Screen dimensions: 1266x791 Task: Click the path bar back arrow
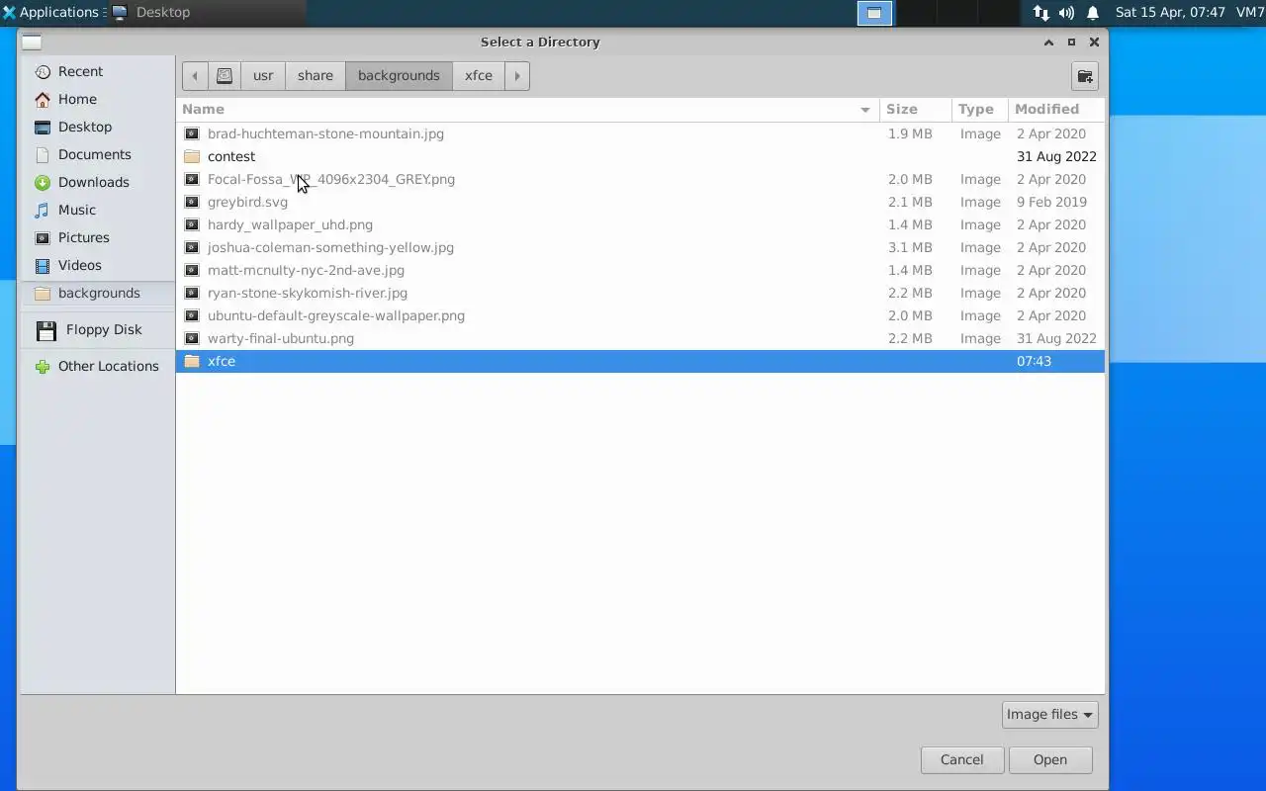click(195, 76)
